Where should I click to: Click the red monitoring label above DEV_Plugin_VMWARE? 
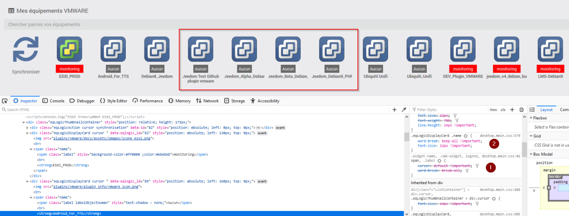pos(463,69)
